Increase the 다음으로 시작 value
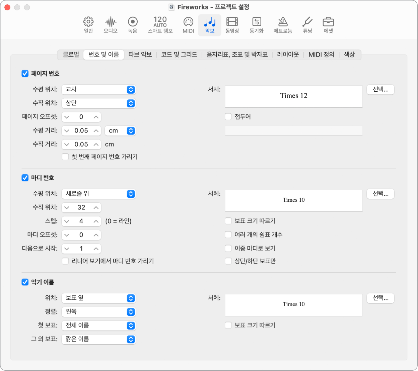Viewport: 418px width, 371px height. [96, 249]
